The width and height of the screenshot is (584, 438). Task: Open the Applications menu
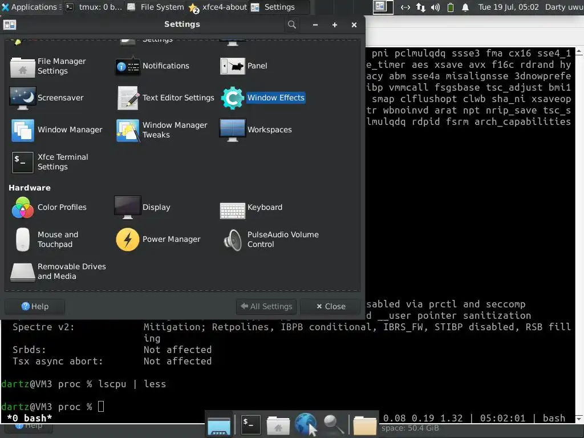31,7
